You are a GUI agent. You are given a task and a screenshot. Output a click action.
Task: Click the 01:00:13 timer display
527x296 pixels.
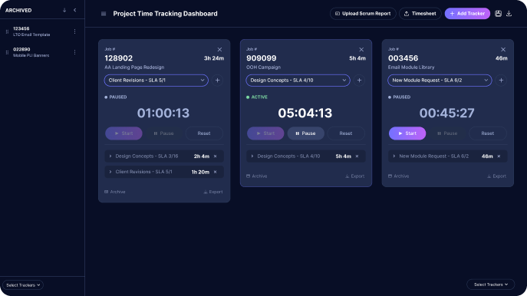click(163, 113)
